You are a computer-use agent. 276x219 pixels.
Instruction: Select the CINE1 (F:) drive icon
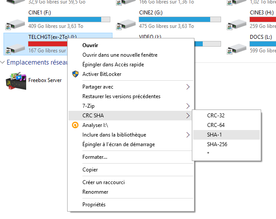[15, 24]
